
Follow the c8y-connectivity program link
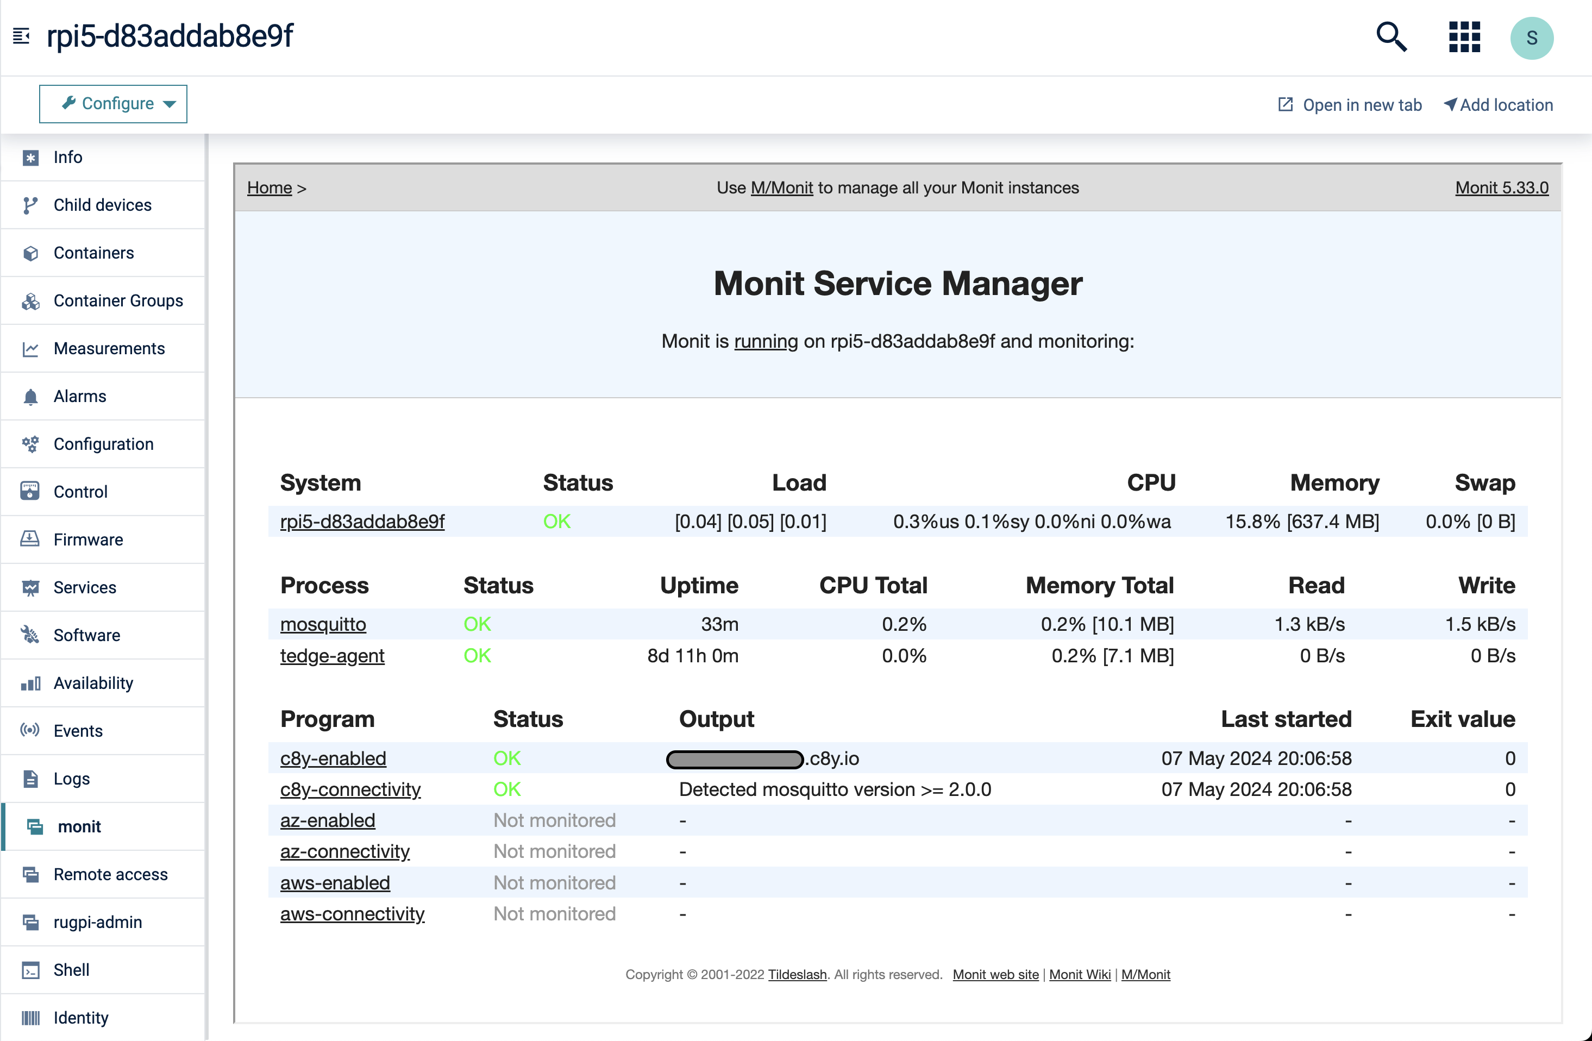pos(350,789)
